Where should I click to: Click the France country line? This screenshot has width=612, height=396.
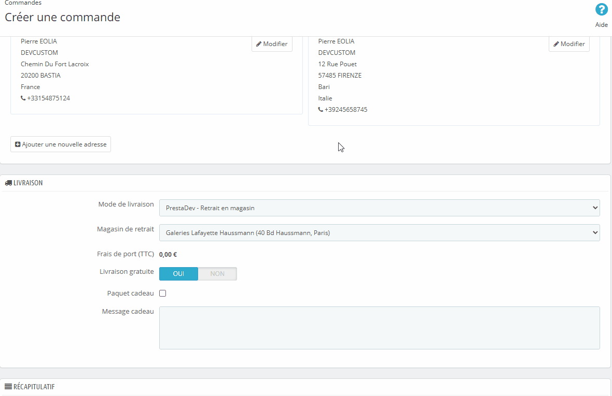[31, 87]
